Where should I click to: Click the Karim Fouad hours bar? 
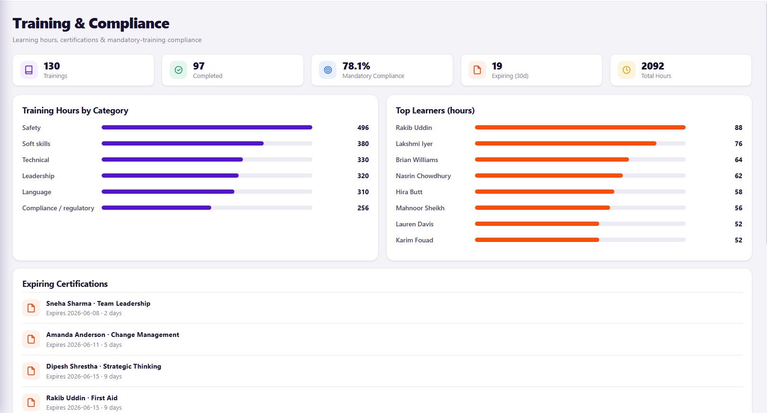click(x=580, y=240)
